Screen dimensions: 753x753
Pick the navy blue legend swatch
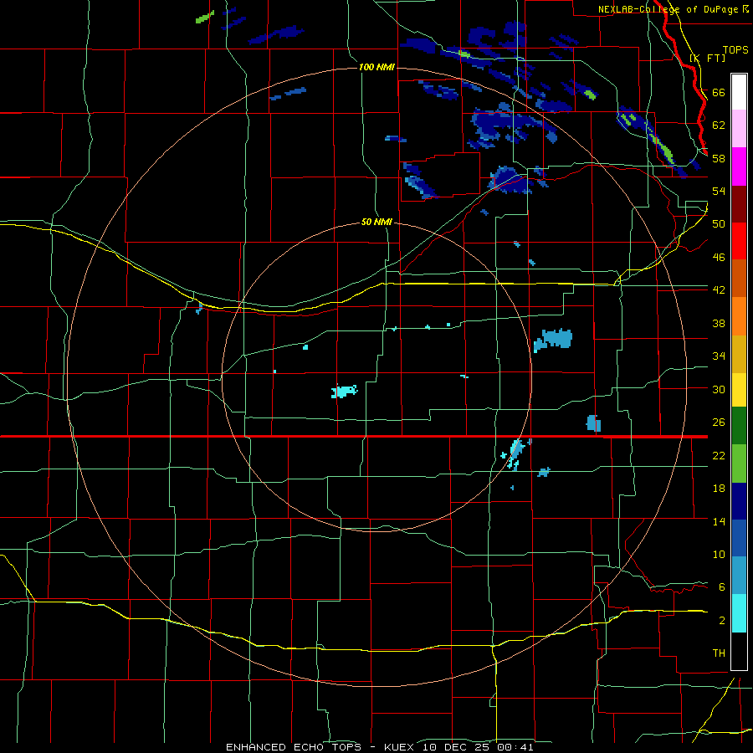click(739, 501)
